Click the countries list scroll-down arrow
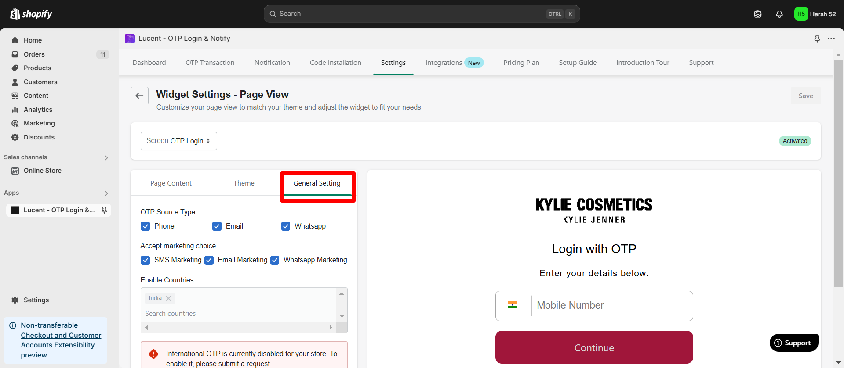The width and height of the screenshot is (844, 368). pyautogui.click(x=342, y=316)
